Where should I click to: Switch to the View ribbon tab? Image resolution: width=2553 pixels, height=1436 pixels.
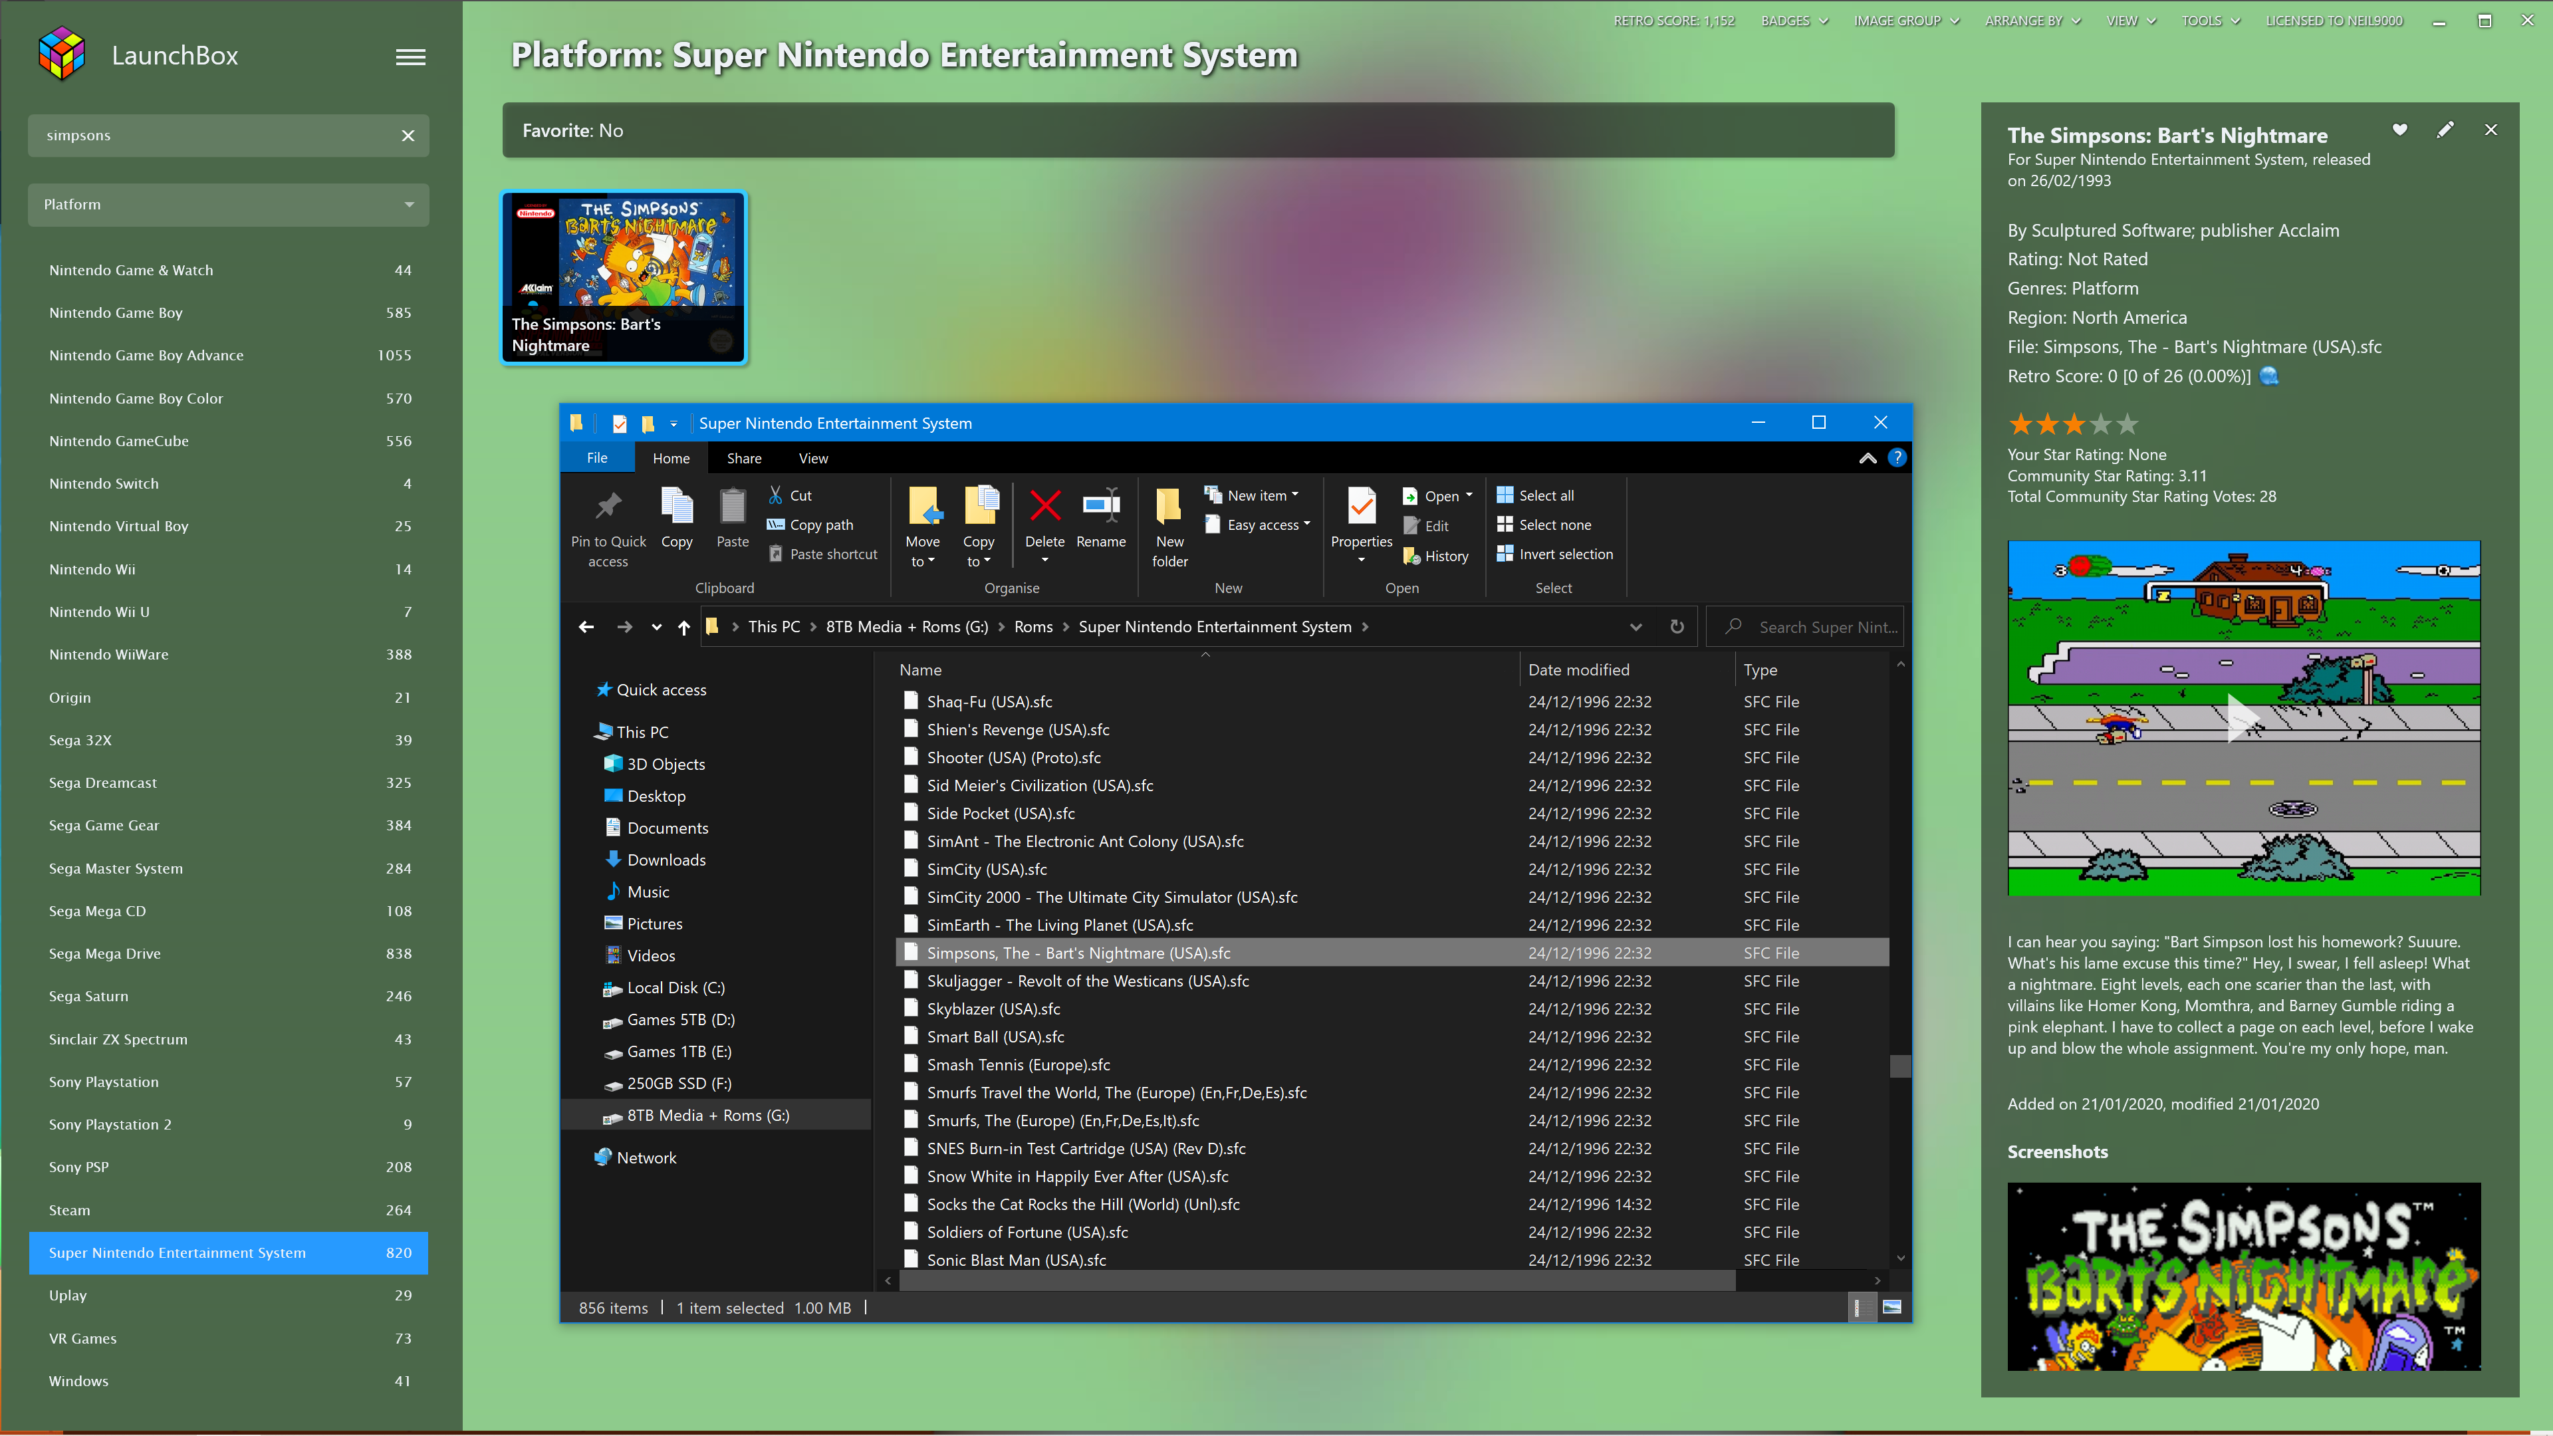coord(812,459)
